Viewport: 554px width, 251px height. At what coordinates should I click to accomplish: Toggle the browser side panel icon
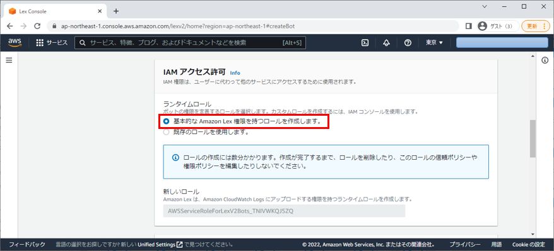468,26
